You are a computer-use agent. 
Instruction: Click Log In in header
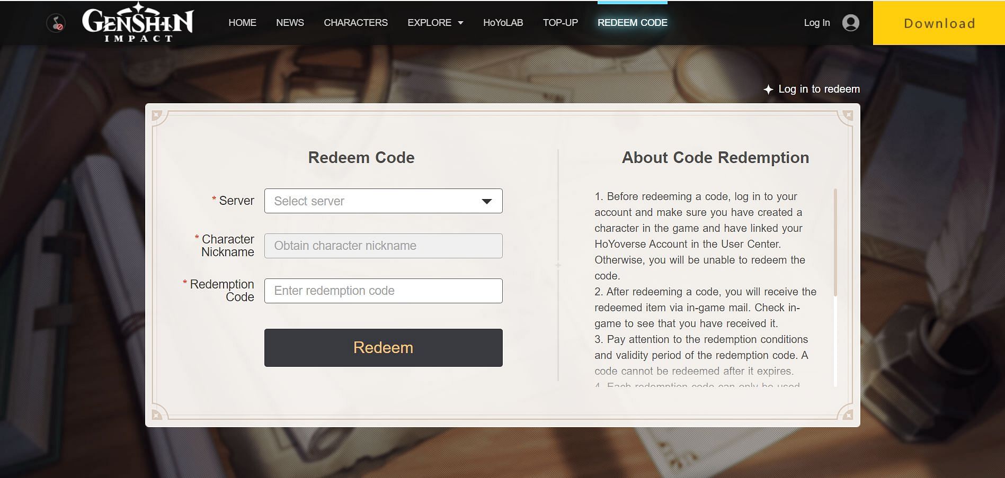817,23
